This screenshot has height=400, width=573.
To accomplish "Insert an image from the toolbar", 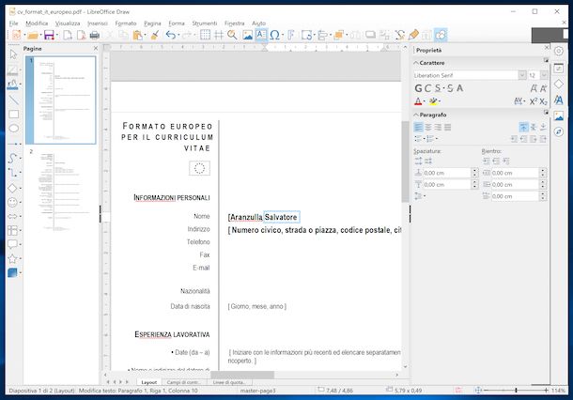I will [247, 35].
